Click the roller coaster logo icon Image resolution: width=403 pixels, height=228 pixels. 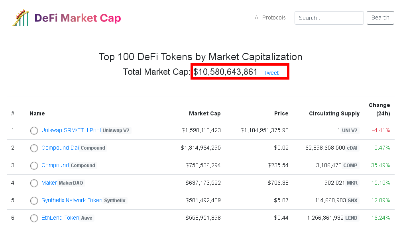[21, 18]
